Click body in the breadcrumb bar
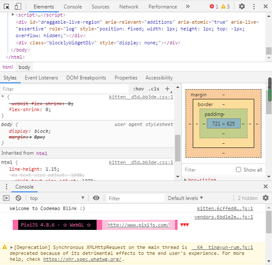 pyautogui.click(x=25, y=67)
